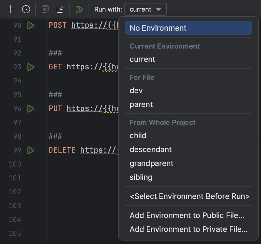Open request history via the clock icon

point(26,9)
